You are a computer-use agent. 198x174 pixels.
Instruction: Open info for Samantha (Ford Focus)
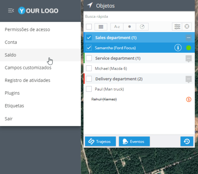(x=178, y=48)
